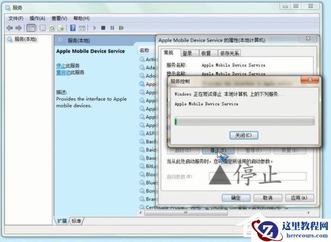The image size is (331, 242).
Task: Click the service stopping progress bar
Action: (x=245, y=121)
